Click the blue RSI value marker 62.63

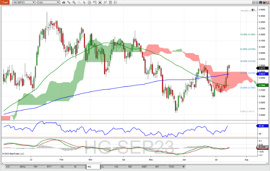263,126
